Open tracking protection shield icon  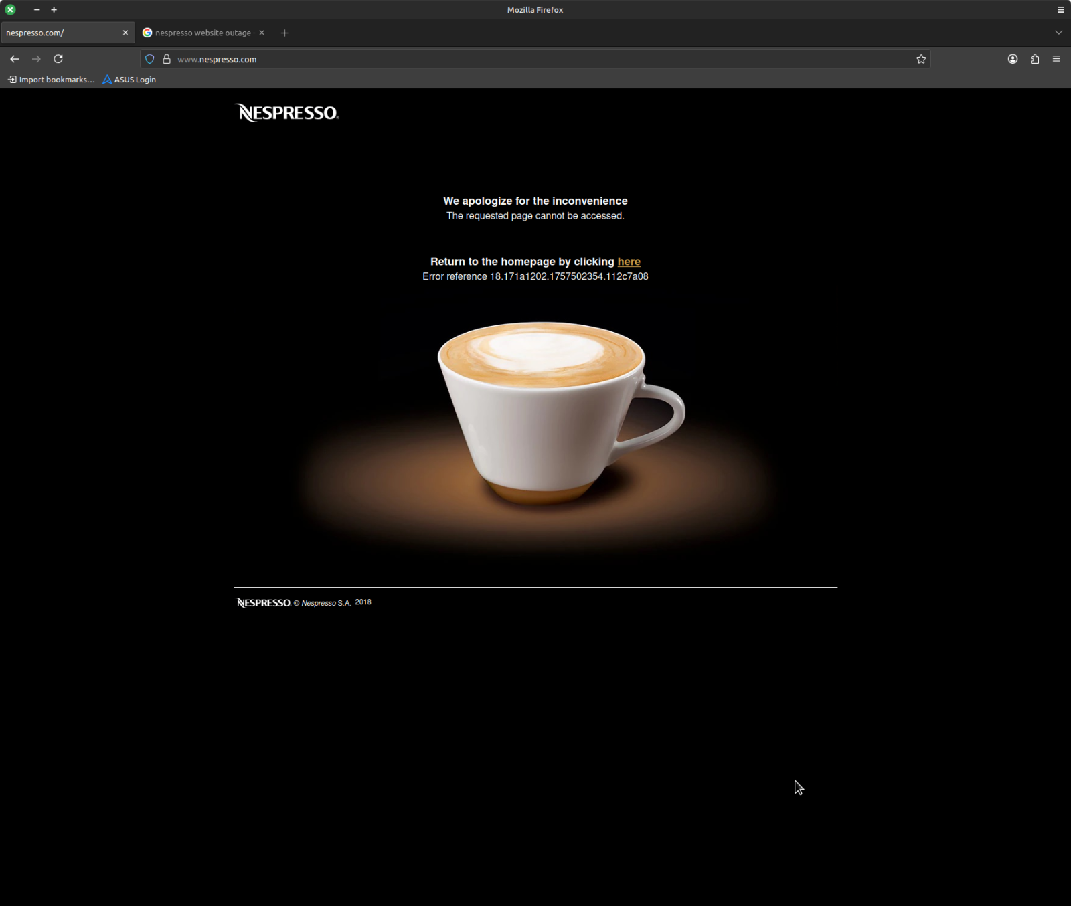(150, 59)
